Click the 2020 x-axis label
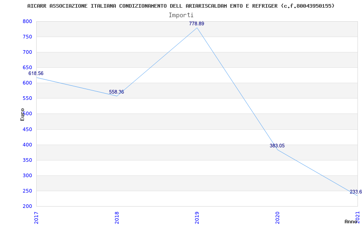Image resolution: width=362 pixels, height=226 pixels. click(277, 218)
